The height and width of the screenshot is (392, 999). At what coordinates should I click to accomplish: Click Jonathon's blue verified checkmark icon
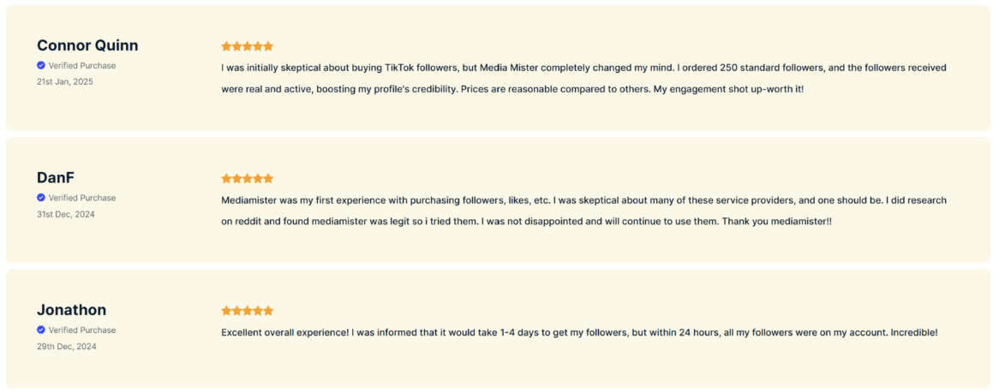pos(41,330)
